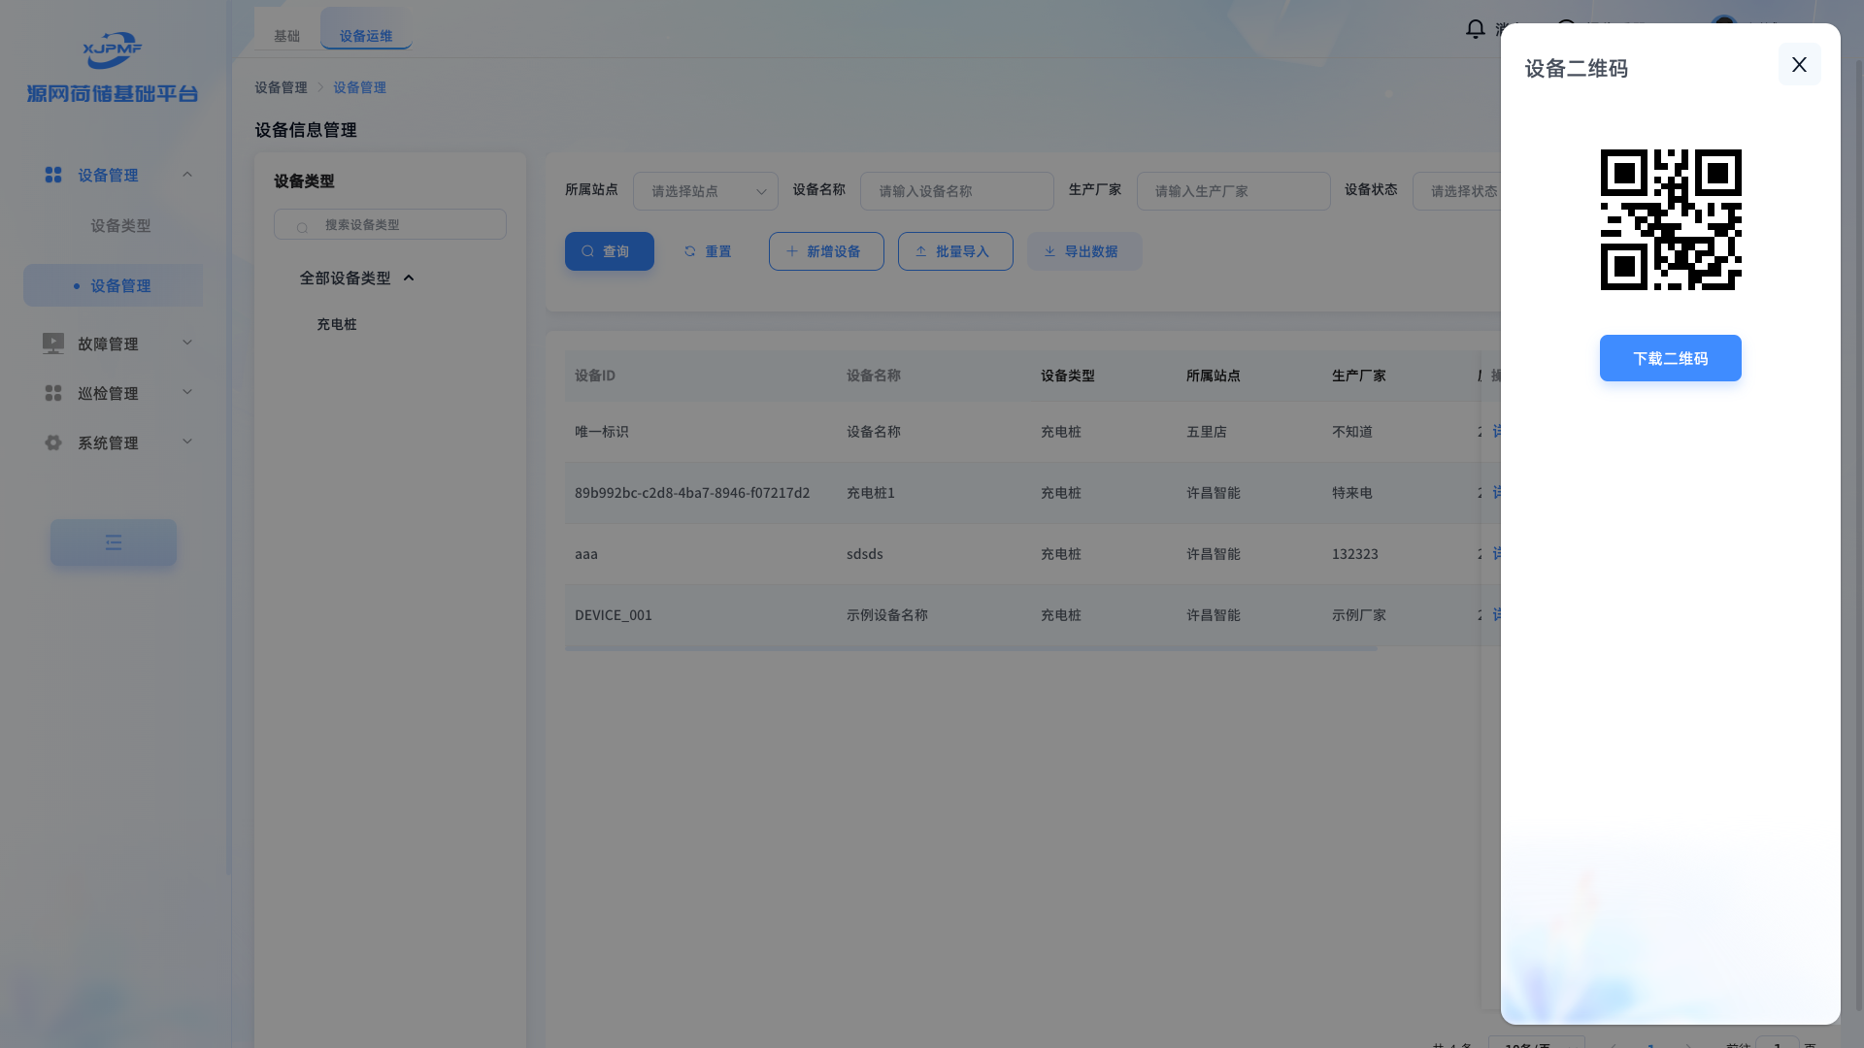The width and height of the screenshot is (1864, 1048).
Task: Click the 故障管理 monitor icon
Action: 53,344
